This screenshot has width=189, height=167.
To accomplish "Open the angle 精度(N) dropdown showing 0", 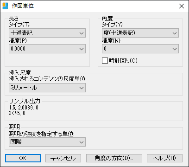I will [x=140, y=49].
